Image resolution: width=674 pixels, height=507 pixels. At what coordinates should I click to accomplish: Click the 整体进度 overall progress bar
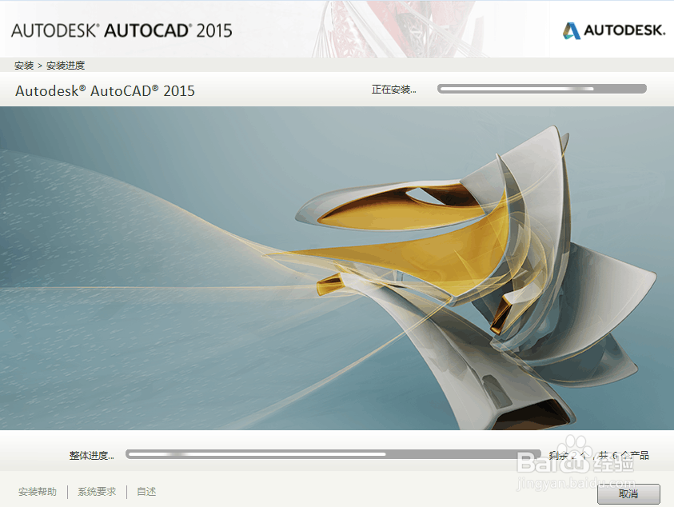[x=333, y=454]
